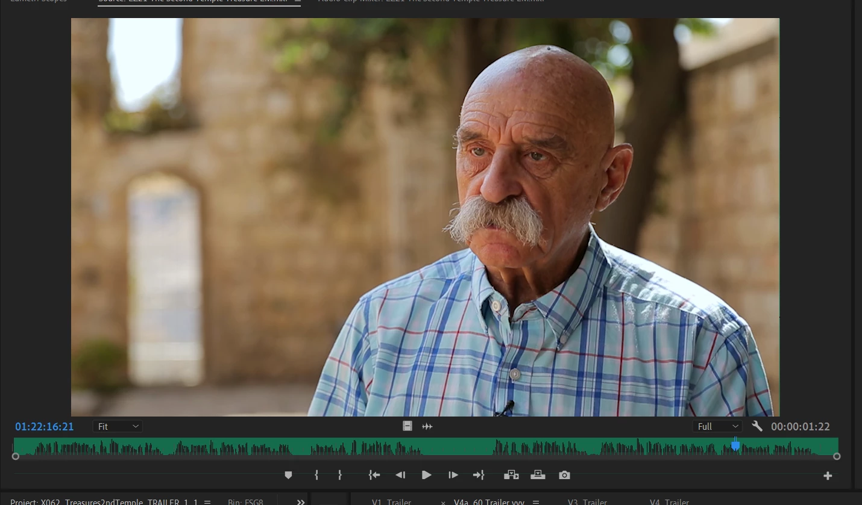Click the Drag Audio Only waveform icon
Viewport: 862px width, 505px height.
pos(427,426)
